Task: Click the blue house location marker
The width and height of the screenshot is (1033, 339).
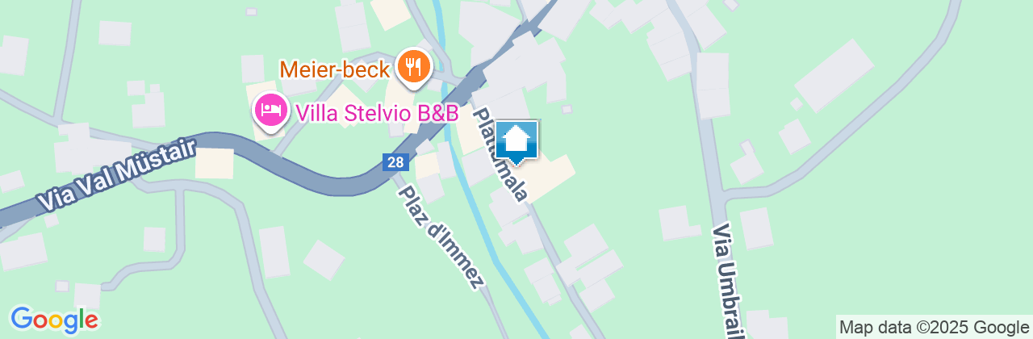Action: point(516,144)
